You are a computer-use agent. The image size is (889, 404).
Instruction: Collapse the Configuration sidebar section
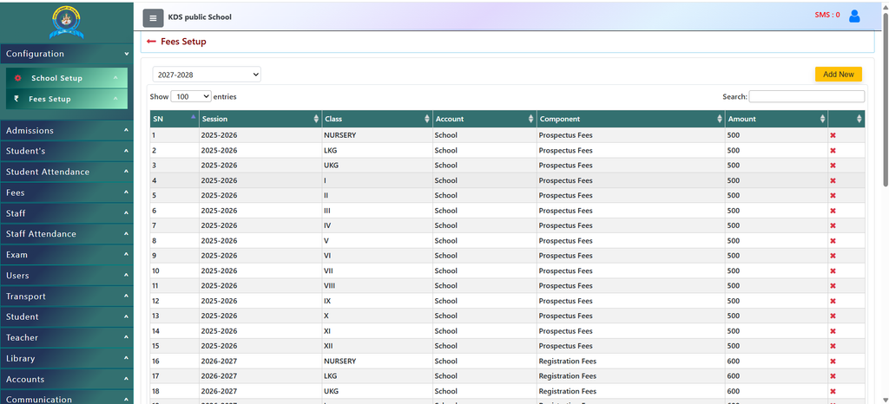(x=66, y=54)
